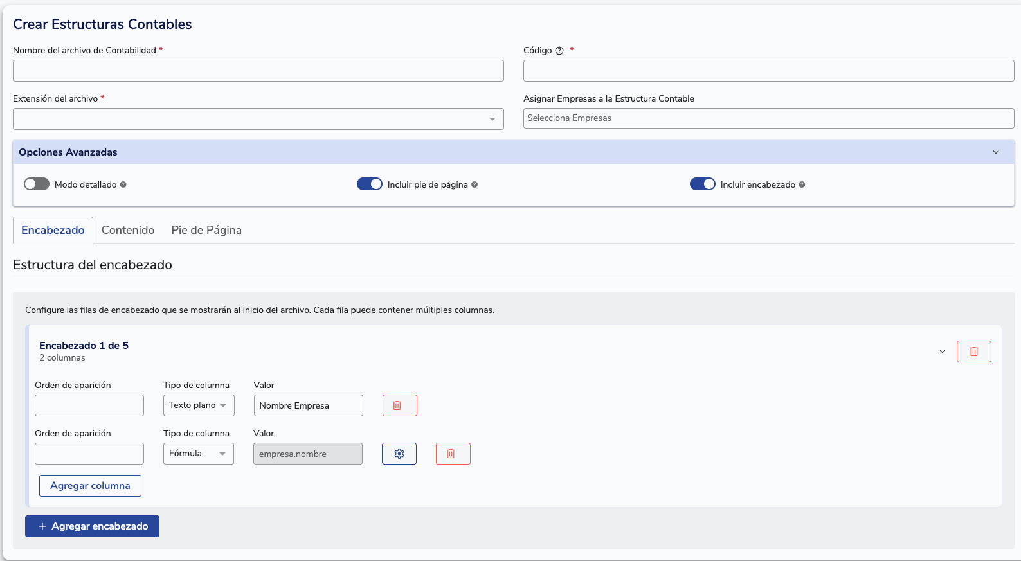
Task: Switch to the Contenido tab
Action: pyautogui.click(x=128, y=230)
